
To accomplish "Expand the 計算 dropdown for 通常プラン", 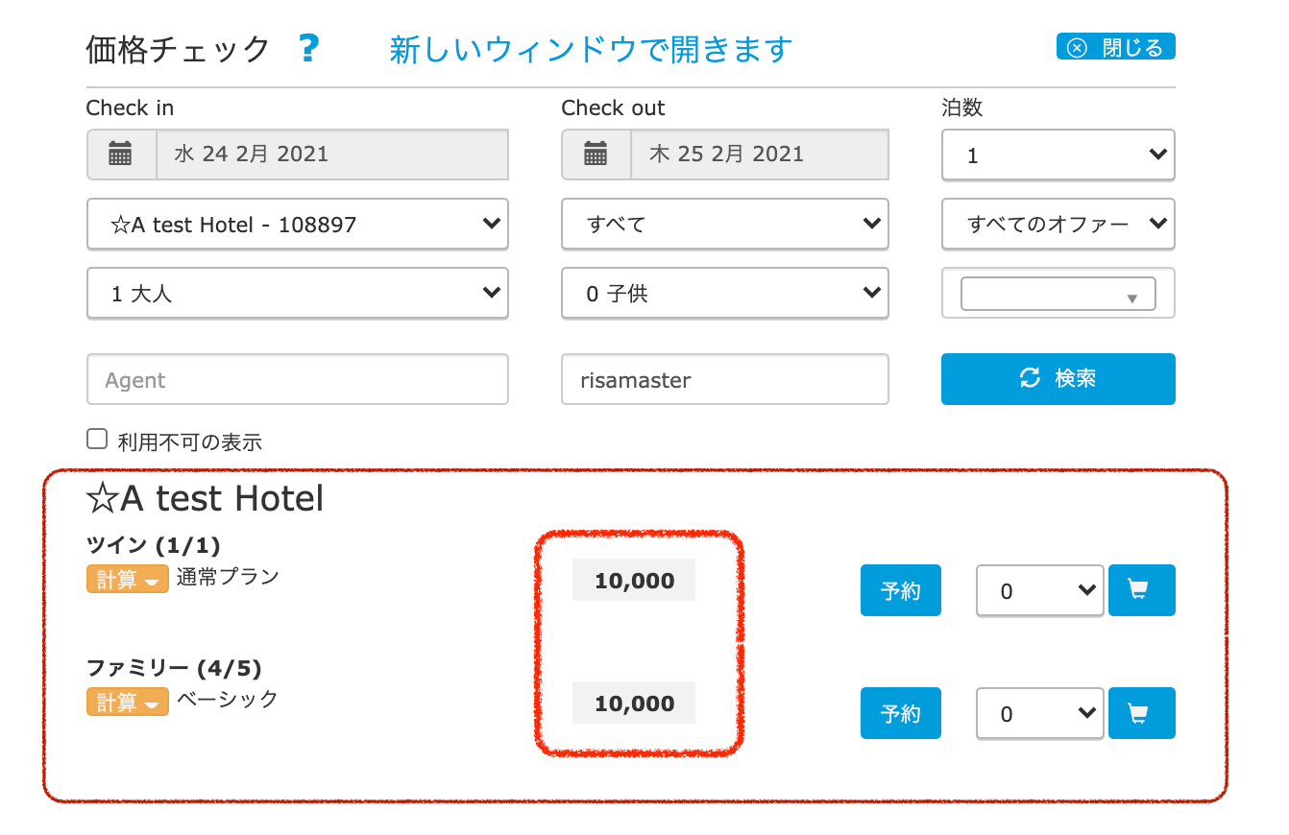I will (128, 579).
